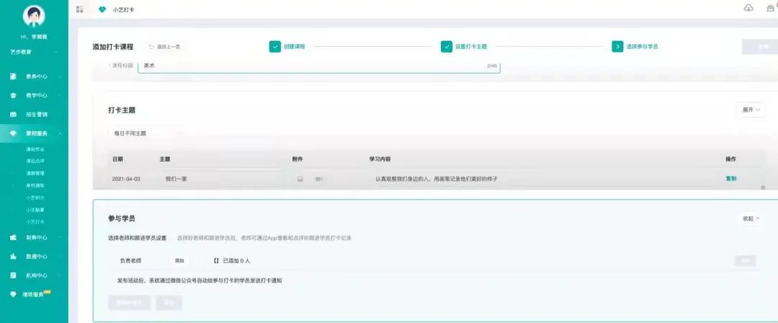
Task: Click the 添加 button next to 负责老师
Action: click(x=179, y=260)
